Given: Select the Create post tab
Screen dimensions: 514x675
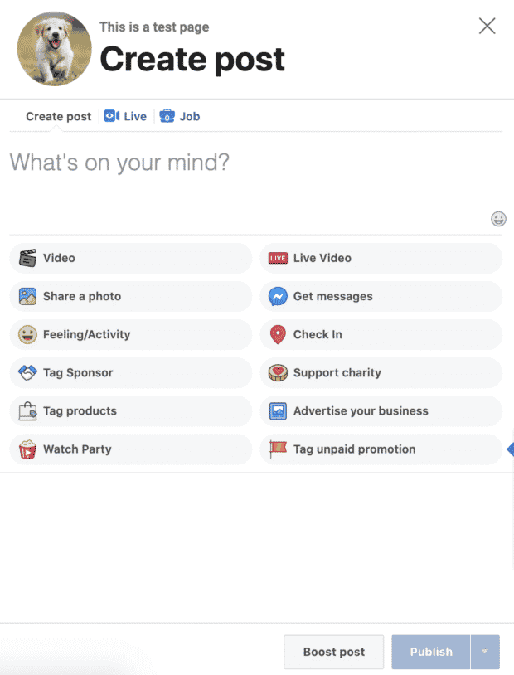Looking at the screenshot, I should [x=59, y=117].
